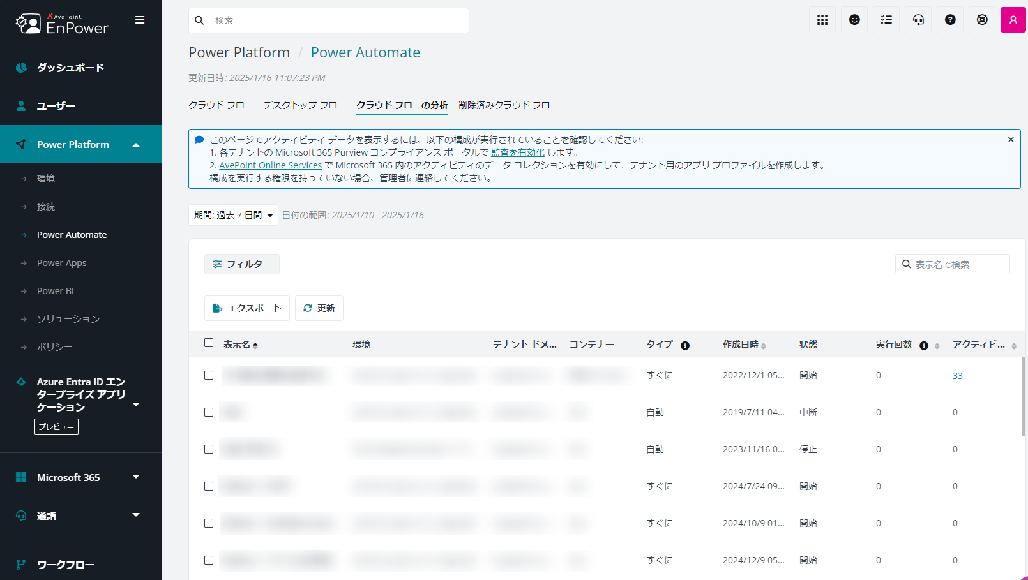Toggle the hamburger sidebar menu icon

pyautogui.click(x=140, y=20)
